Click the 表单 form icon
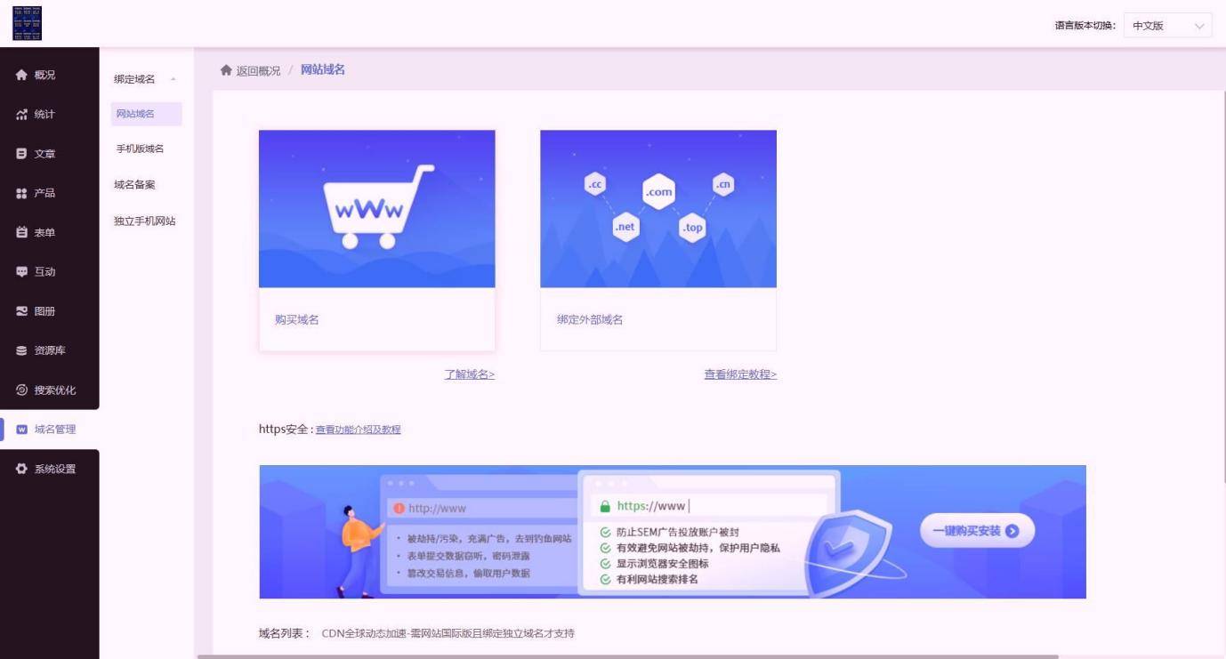 click(21, 232)
